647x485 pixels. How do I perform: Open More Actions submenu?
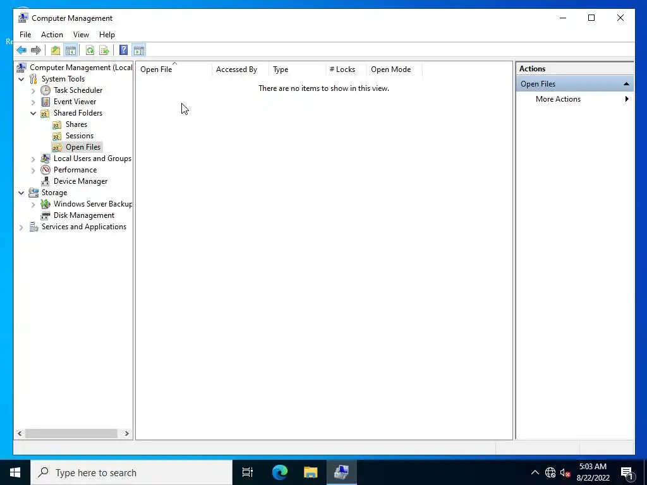(x=575, y=99)
